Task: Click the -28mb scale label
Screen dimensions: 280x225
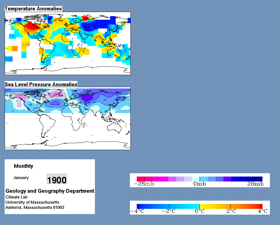Action: pos(144,184)
